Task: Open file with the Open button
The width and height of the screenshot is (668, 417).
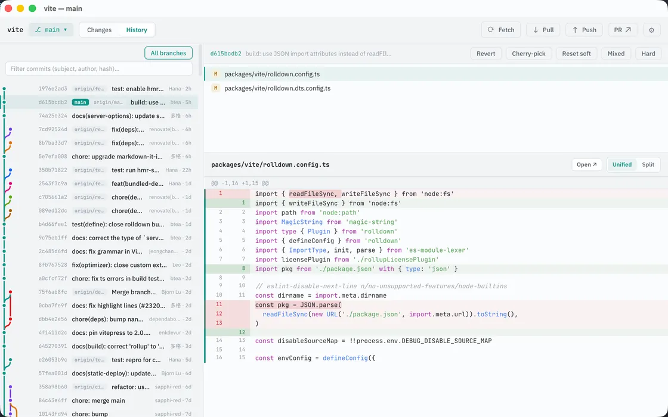Action: tap(587, 164)
